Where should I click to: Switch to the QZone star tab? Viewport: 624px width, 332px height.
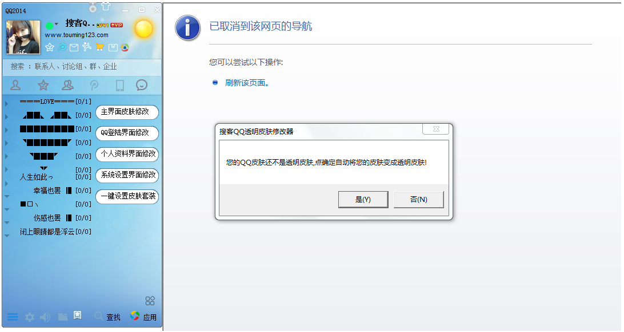tap(43, 85)
